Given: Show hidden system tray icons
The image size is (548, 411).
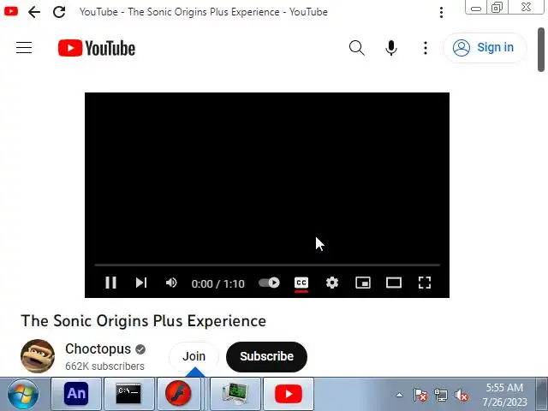Looking at the screenshot, I should tap(400, 395).
